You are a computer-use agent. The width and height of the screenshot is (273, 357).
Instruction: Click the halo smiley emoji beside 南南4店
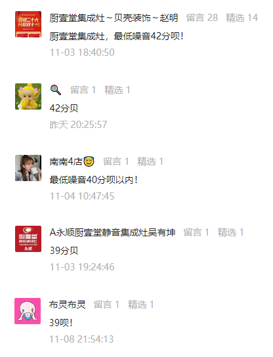point(89,161)
